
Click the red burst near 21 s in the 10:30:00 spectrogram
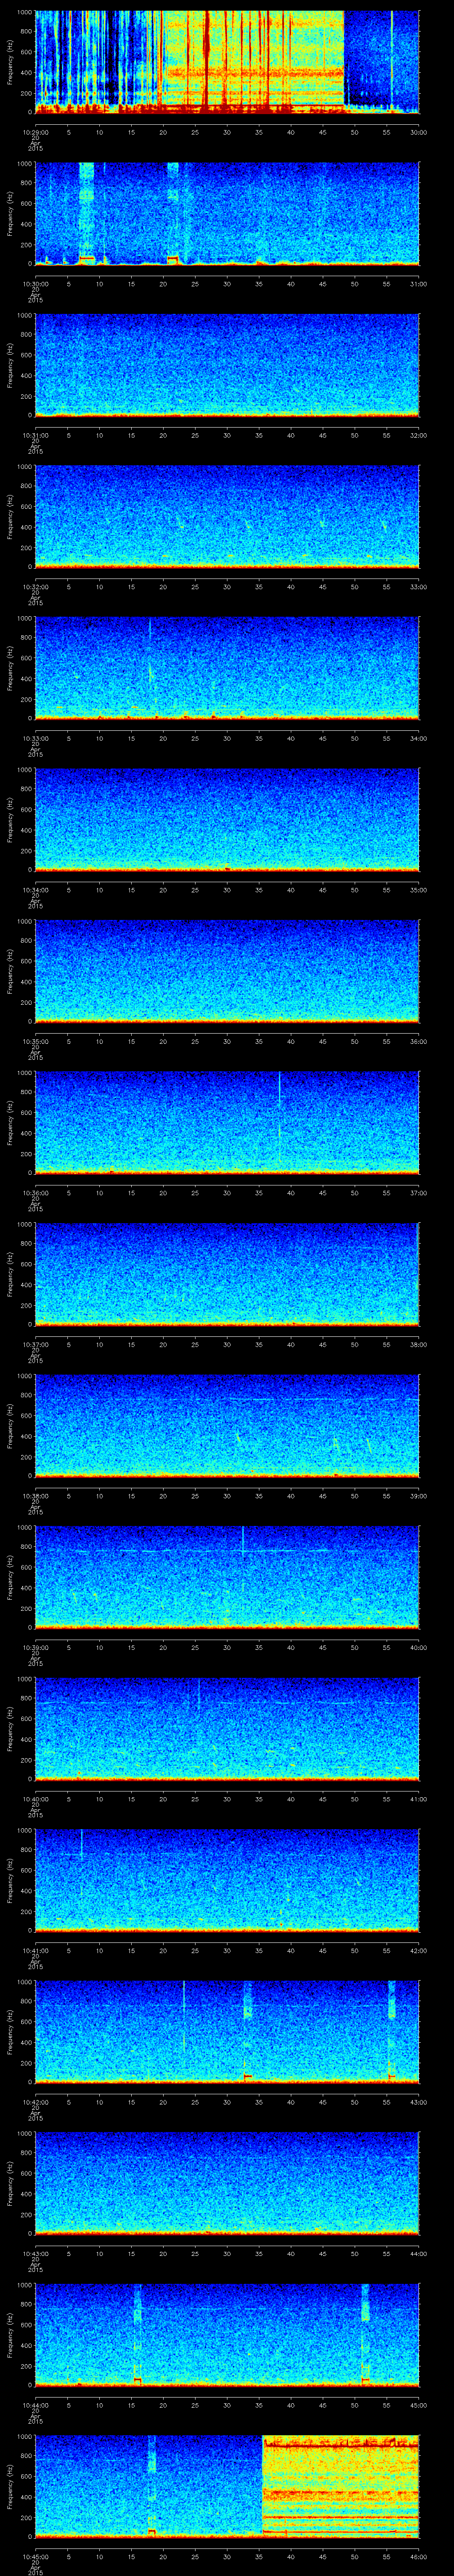pos(172,258)
